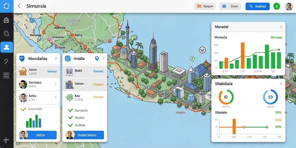Click the Spapor button in the top bar
The width and height of the screenshot is (296, 148).
pos(205,6)
